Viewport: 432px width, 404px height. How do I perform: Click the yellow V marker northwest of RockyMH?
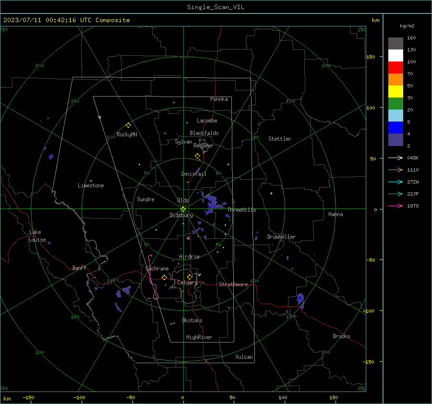[100, 117]
